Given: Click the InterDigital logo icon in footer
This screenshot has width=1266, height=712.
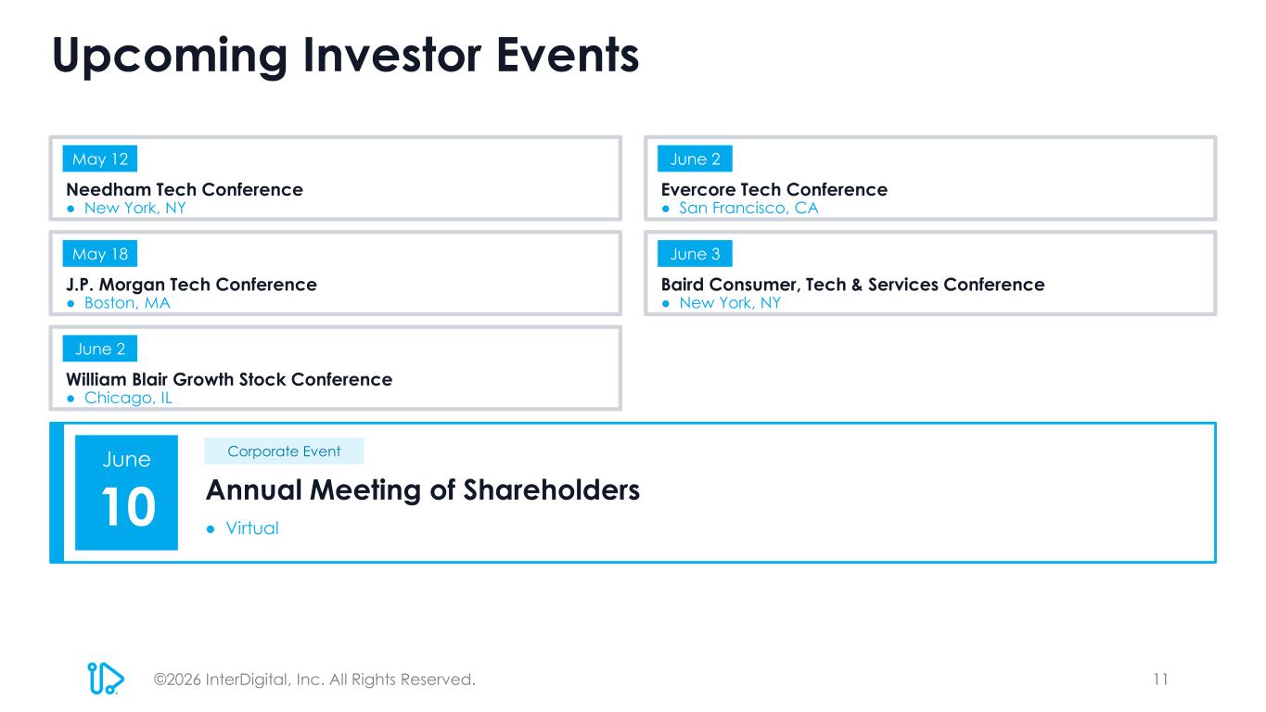Looking at the screenshot, I should (x=106, y=678).
